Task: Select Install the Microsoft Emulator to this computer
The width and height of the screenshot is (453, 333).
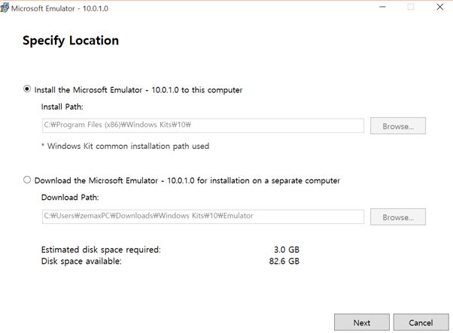Action: click(28, 89)
